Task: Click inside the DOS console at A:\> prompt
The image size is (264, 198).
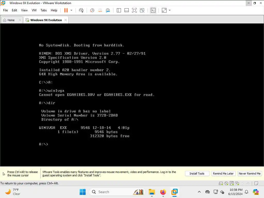Action: (43, 144)
